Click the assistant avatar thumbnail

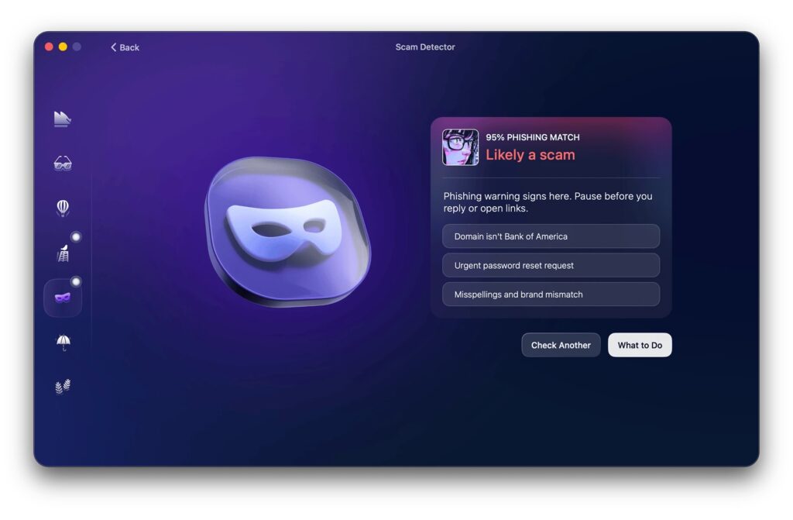(460, 147)
